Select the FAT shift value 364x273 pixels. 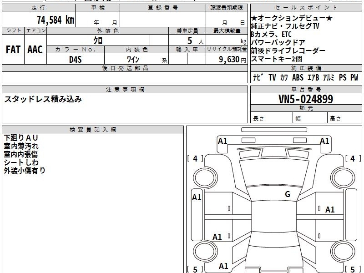[13, 50]
